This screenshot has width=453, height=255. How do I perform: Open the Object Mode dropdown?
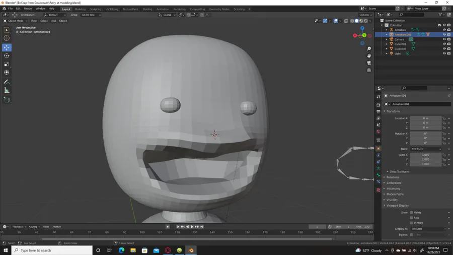pyautogui.click(x=15, y=21)
